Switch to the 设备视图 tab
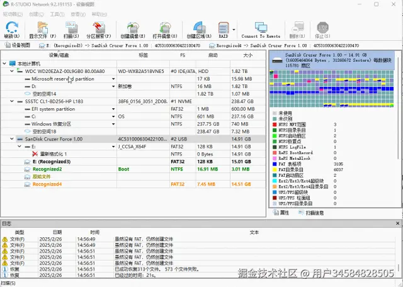Screen dimensions: 403x287 tap(18, 45)
